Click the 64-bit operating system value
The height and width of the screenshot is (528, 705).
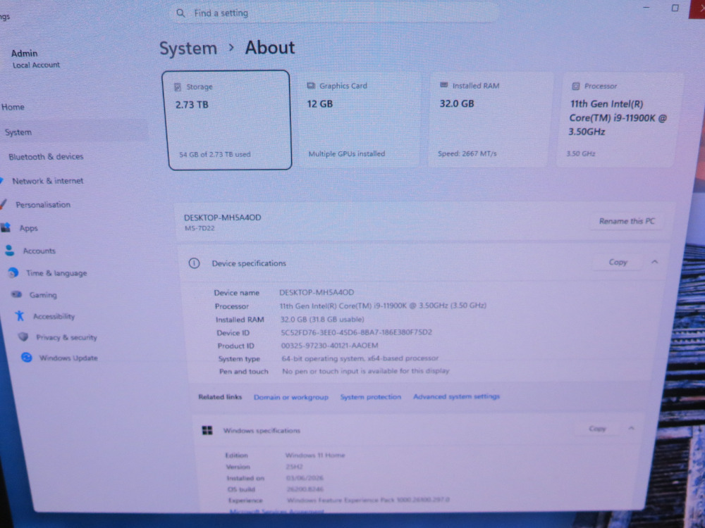[360, 358]
